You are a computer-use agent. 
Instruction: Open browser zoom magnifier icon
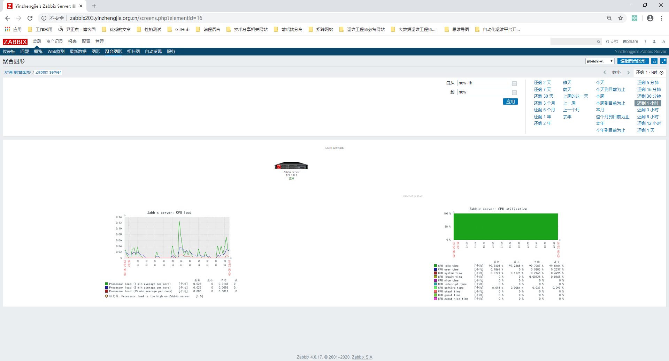click(609, 18)
